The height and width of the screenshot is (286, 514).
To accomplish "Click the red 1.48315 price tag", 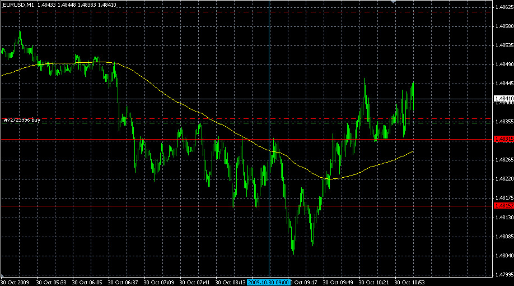I will click(502, 139).
